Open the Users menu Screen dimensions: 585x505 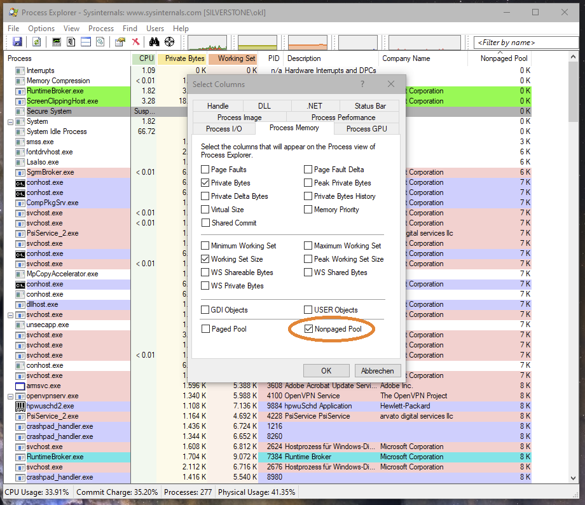click(x=155, y=29)
